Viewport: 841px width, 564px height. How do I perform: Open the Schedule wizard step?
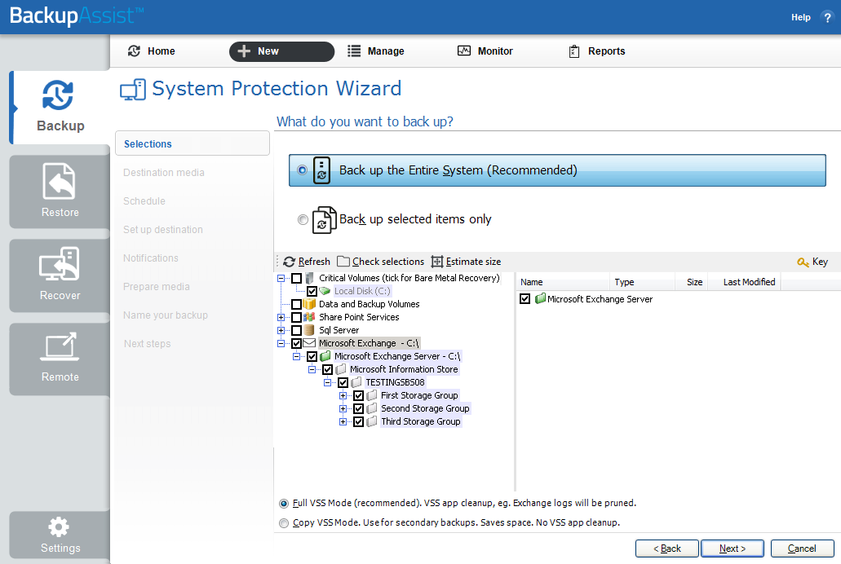(x=144, y=201)
